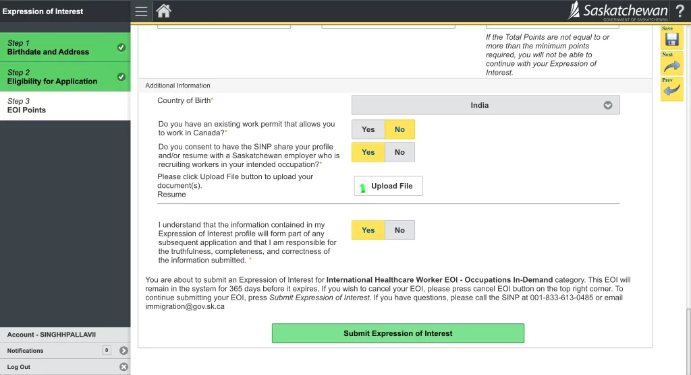This screenshot has height=375, width=691.
Task: Open Step 2 Eligibility for Application
Action: point(65,77)
